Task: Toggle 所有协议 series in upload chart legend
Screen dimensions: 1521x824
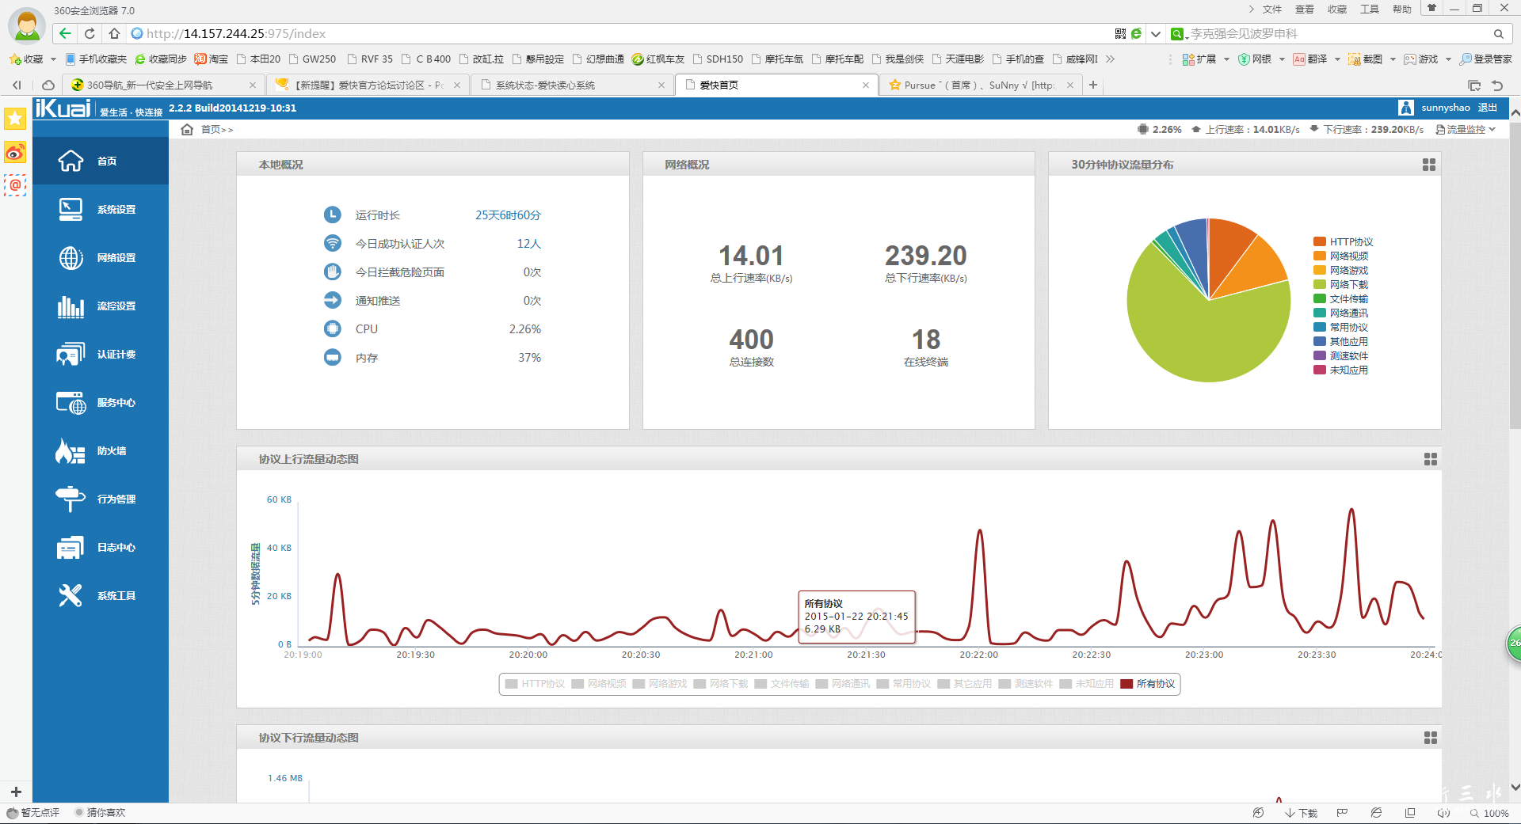Action: pyautogui.click(x=1148, y=684)
